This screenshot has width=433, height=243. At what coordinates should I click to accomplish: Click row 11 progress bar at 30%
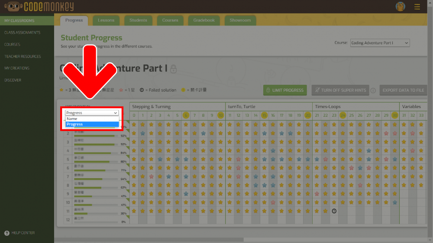tap(96, 214)
